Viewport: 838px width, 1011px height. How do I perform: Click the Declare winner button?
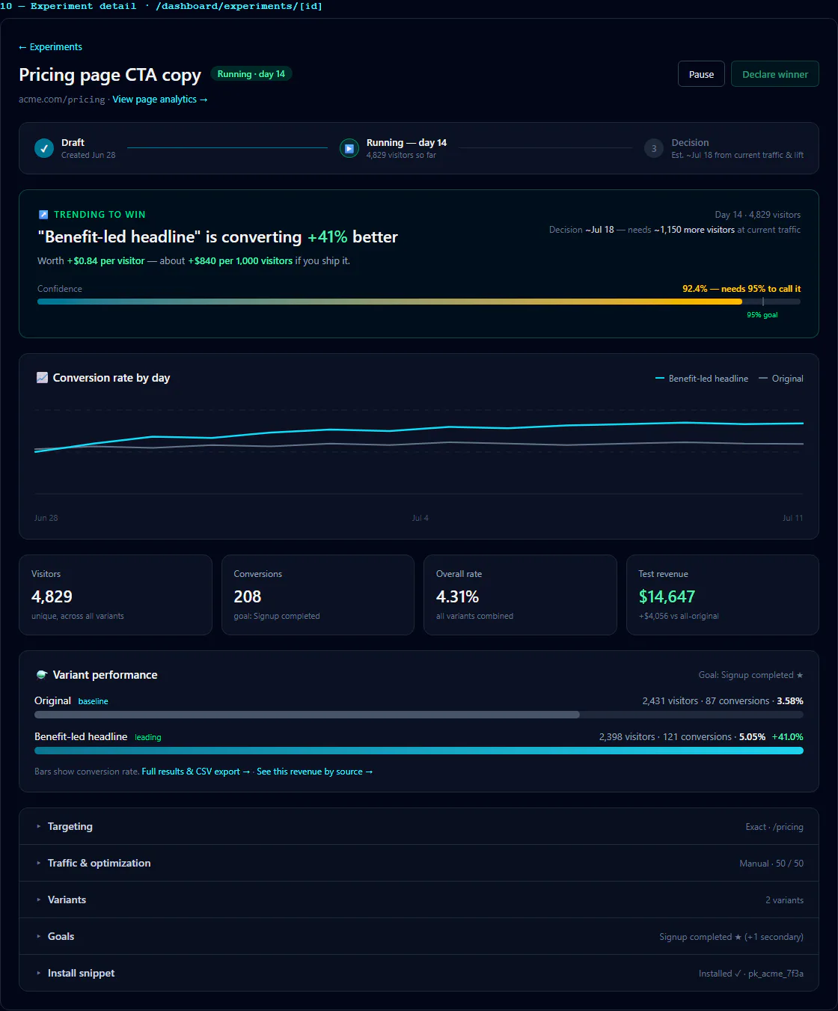click(775, 74)
